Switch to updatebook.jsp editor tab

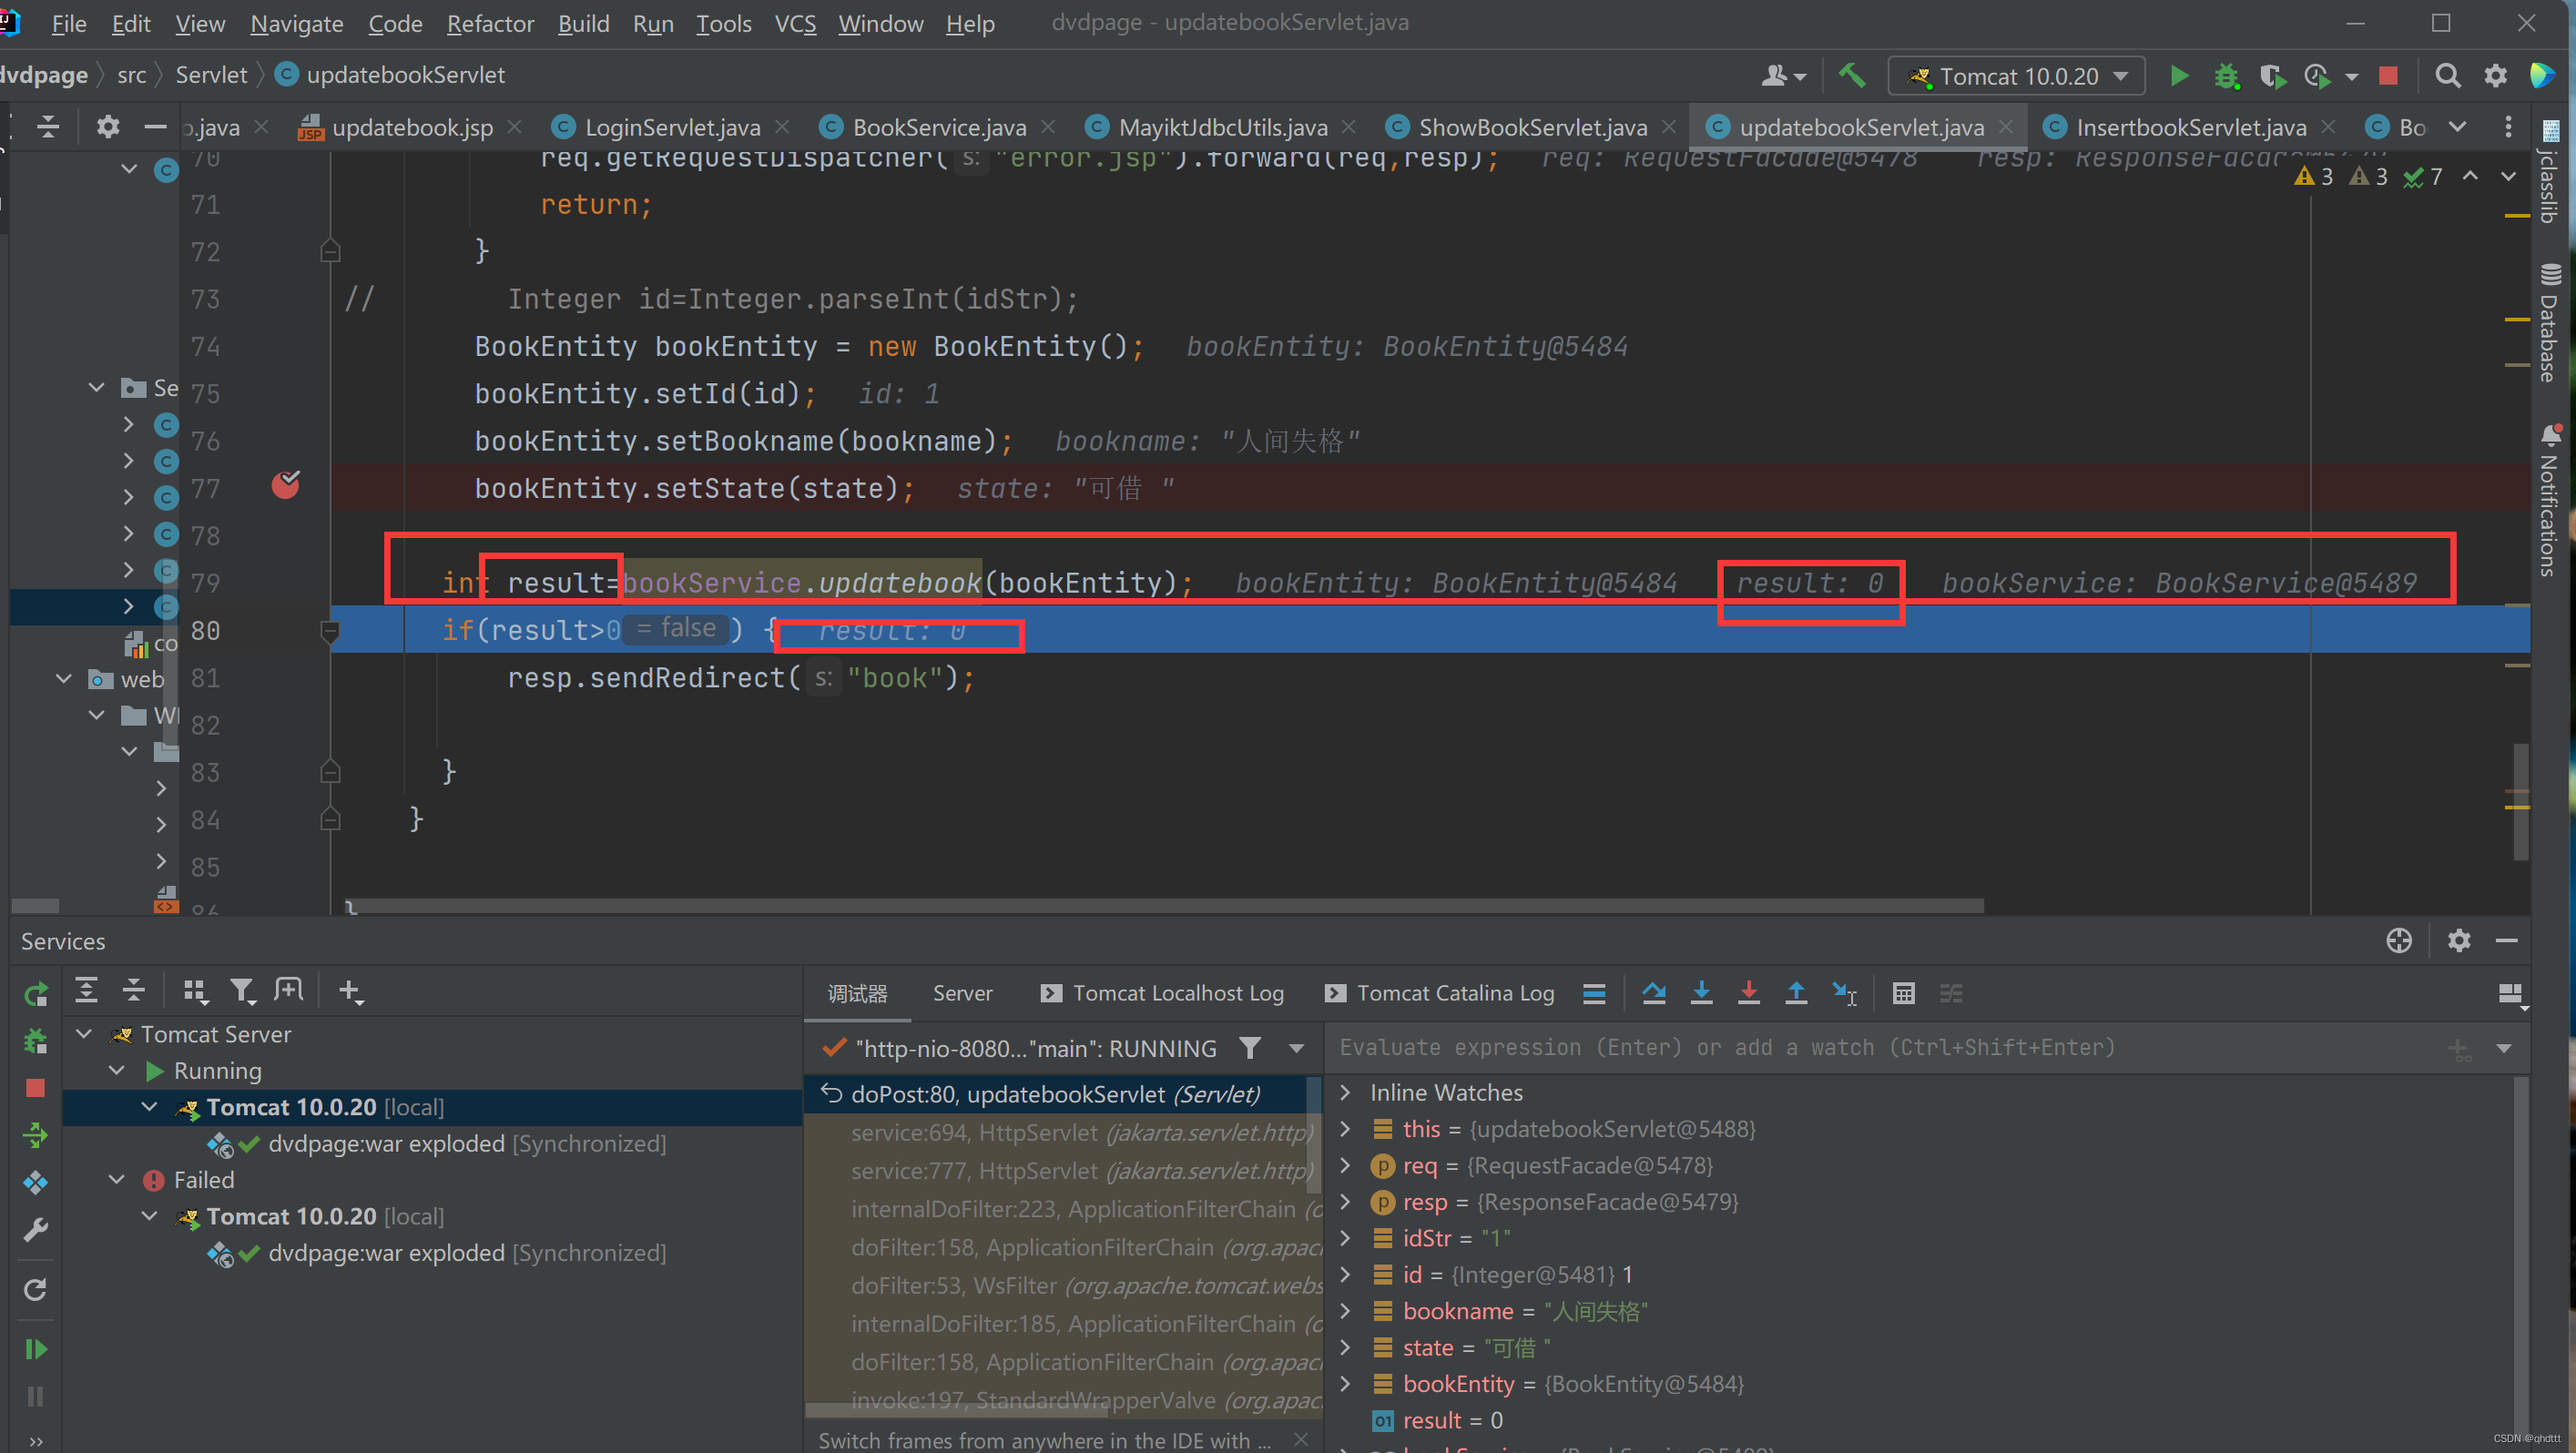411,127
